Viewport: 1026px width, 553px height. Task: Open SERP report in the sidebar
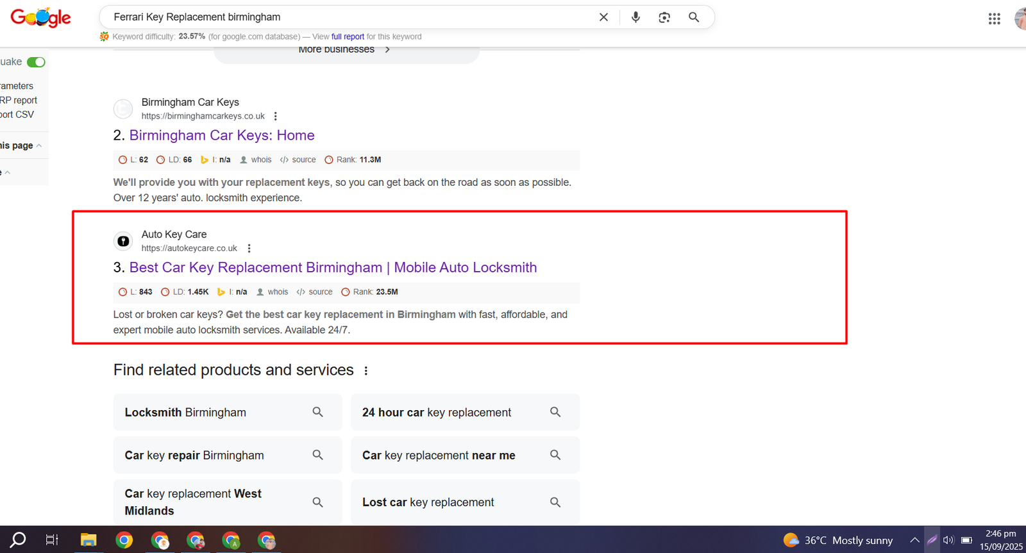[x=19, y=100]
